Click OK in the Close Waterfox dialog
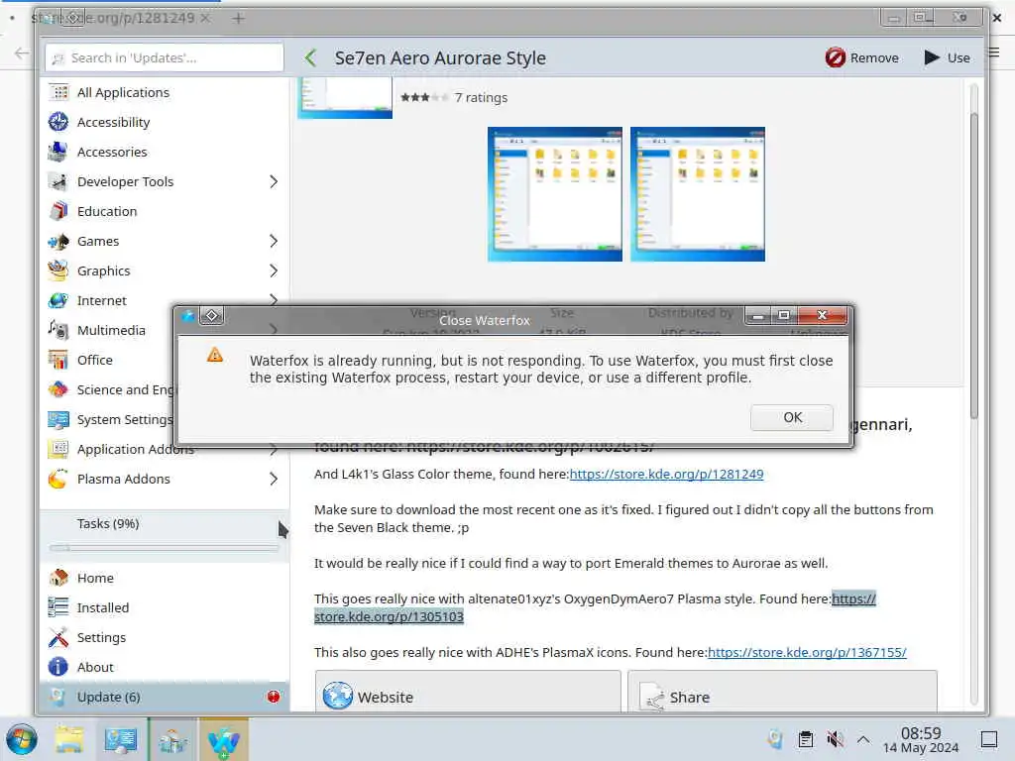 click(x=792, y=417)
